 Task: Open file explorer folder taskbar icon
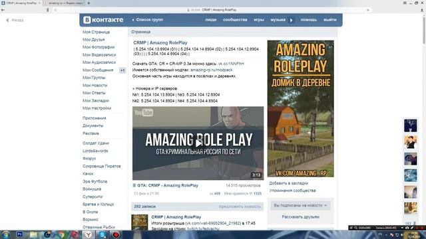pyautogui.click(x=33, y=234)
